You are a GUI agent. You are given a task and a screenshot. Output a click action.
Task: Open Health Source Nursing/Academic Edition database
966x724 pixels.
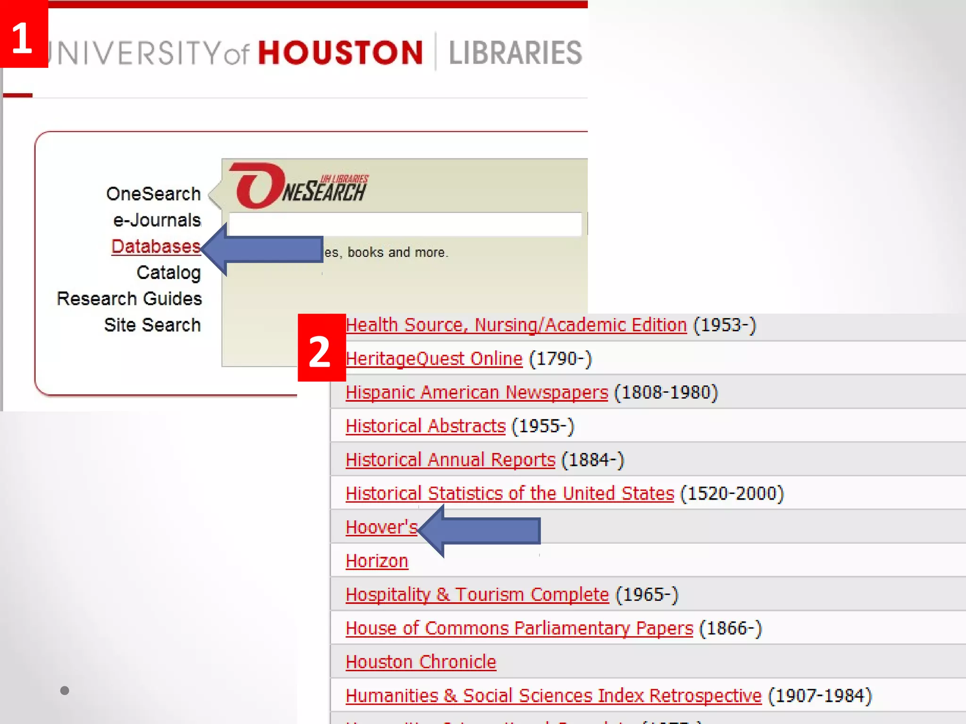tap(516, 325)
